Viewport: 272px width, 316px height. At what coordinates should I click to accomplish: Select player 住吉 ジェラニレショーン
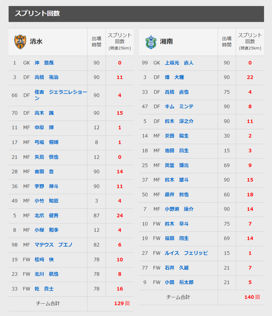(x=61, y=95)
